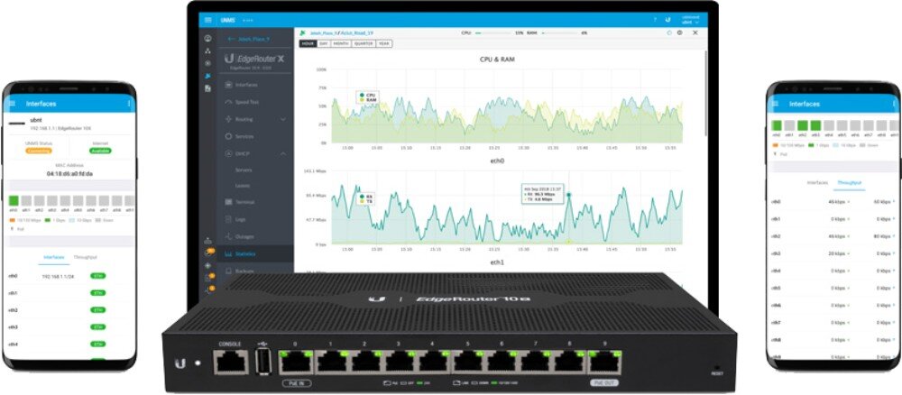The image size is (902, 395).
Task: Click the green eth0 port square on left phone
Action: click(14, 201)
